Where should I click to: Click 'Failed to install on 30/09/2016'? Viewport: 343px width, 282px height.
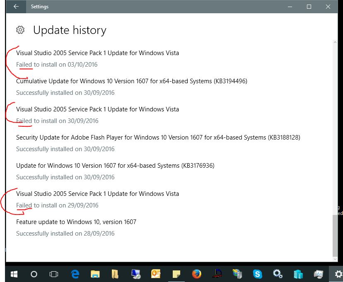57,121
